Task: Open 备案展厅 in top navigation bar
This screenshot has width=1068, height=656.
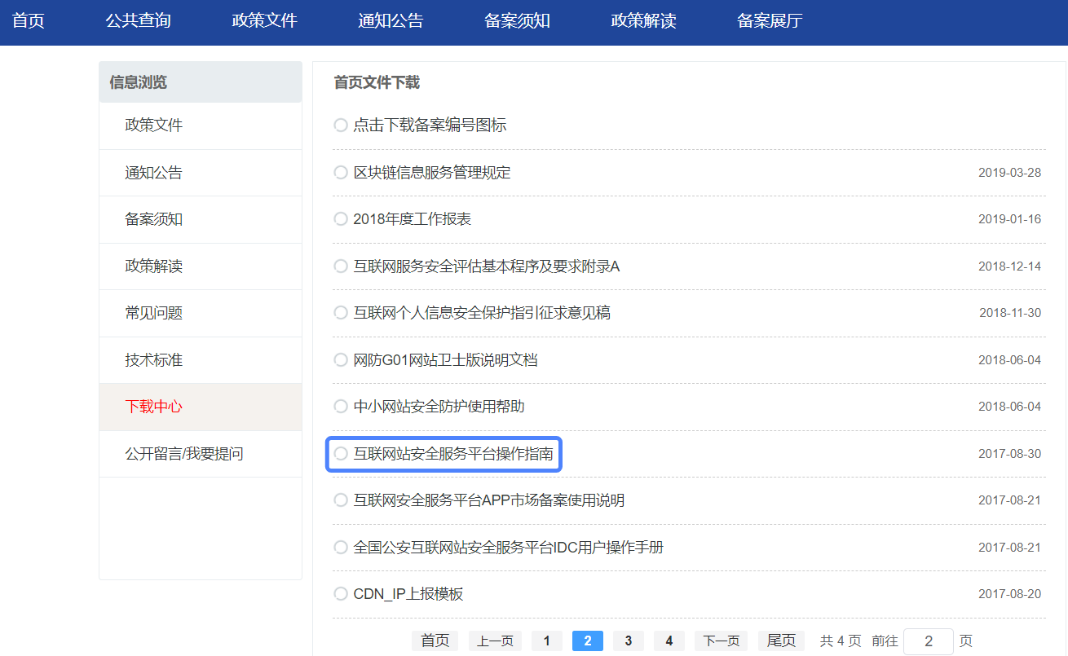Action: point(769,21)
